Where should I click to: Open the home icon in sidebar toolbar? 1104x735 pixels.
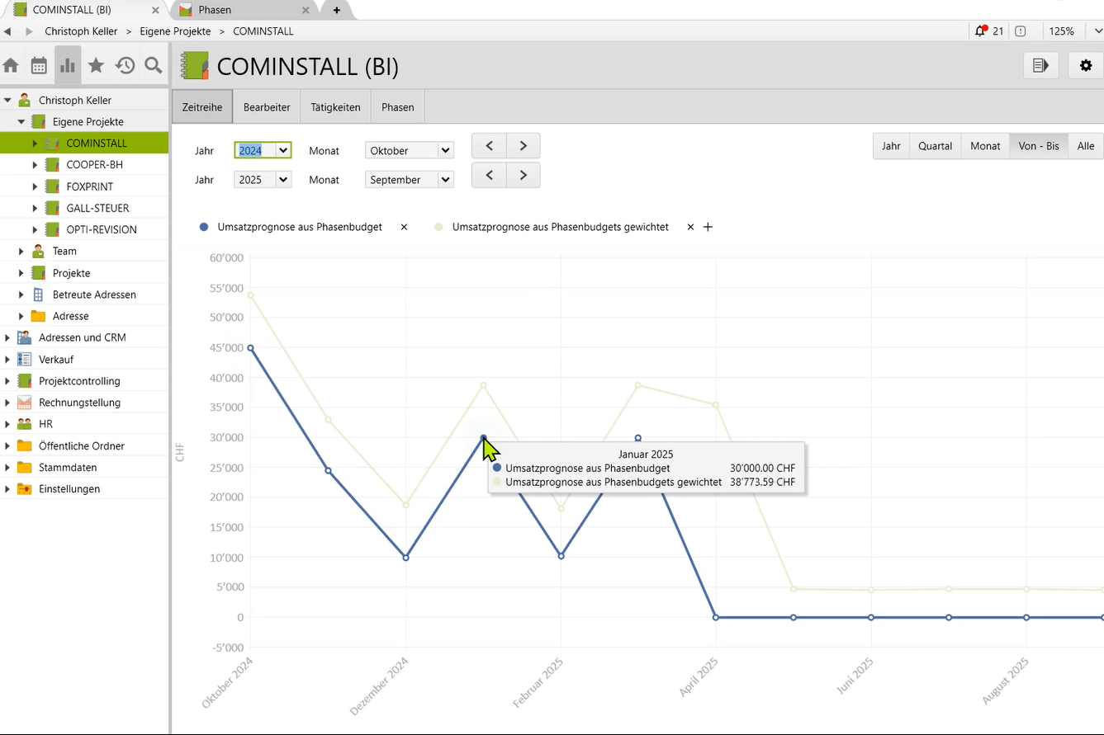coord(11,66)
